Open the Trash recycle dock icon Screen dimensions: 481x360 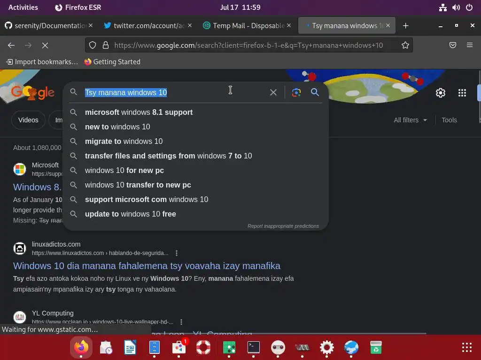click(x=376, y=347)
